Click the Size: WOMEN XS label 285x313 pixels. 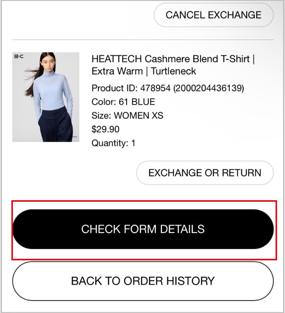(127, 116)
